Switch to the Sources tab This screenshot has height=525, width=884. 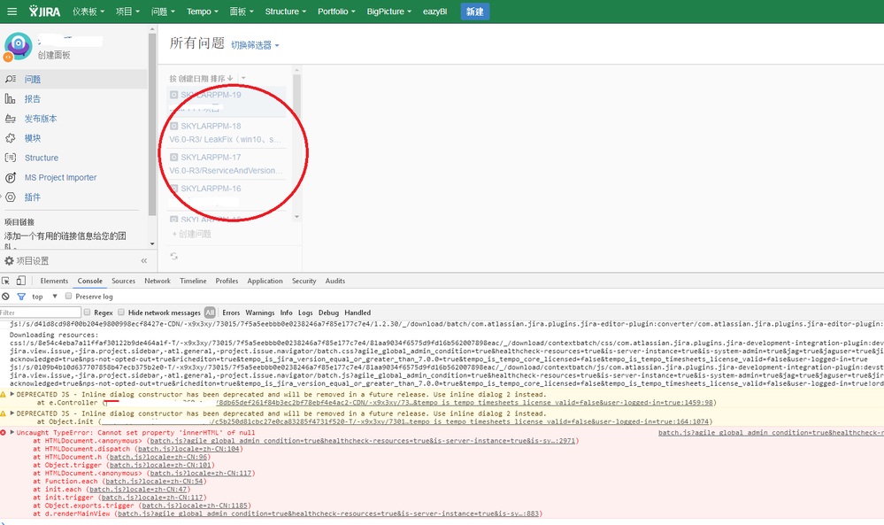coord(124,281)
